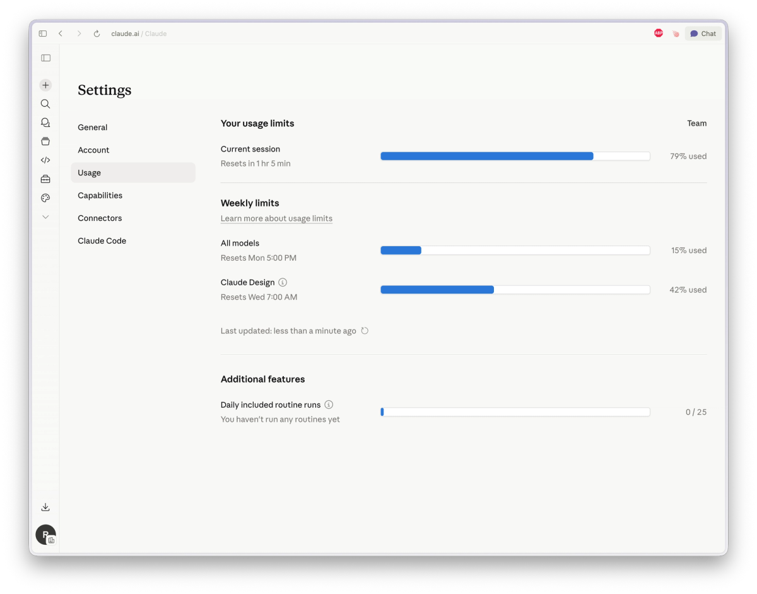Follow the Learn more about usage limits link
Screen dimensions: 757x594
pyautogui.click(x=276, y=218)
